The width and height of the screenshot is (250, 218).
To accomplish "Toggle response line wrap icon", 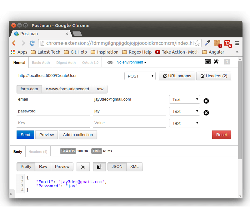I will [x=99, y=167].
